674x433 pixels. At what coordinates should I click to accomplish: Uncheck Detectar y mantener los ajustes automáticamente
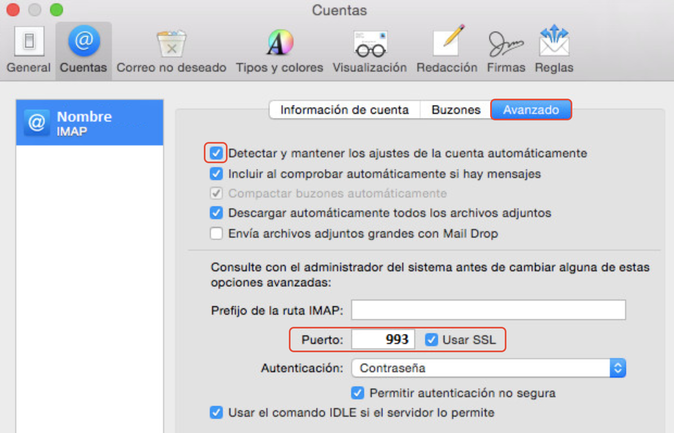click(216, 153)
